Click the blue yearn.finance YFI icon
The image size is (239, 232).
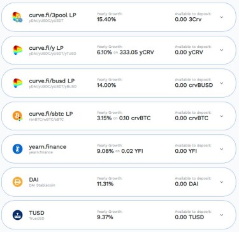tap(17, 149)
